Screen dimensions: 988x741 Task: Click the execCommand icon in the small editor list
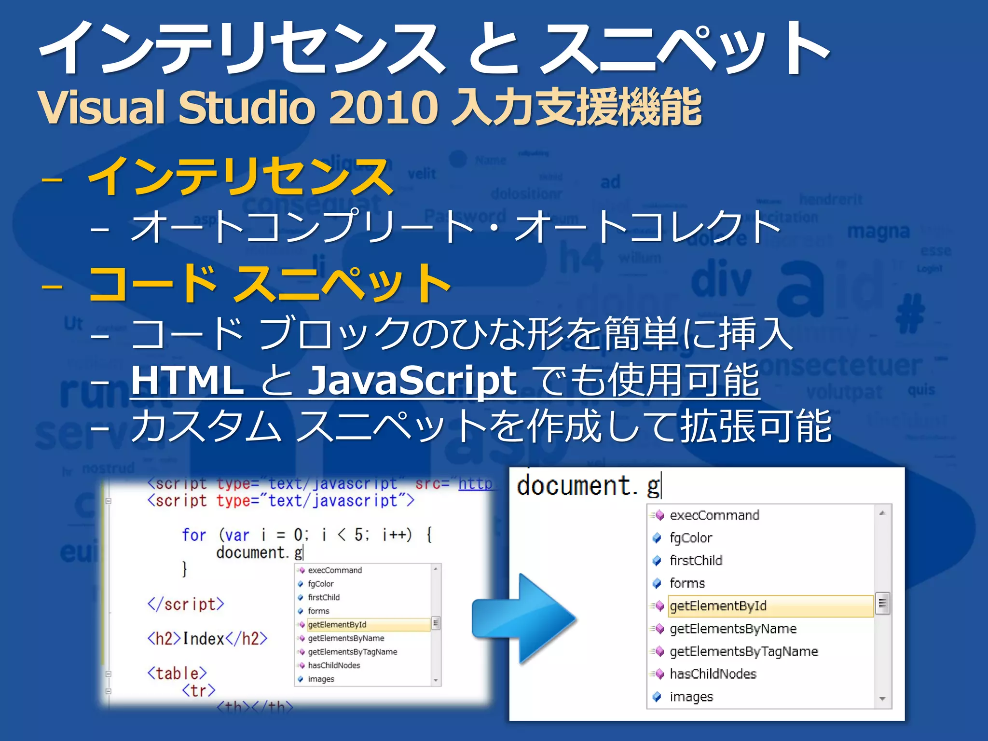pyautogui.click(x=301, y=570)
